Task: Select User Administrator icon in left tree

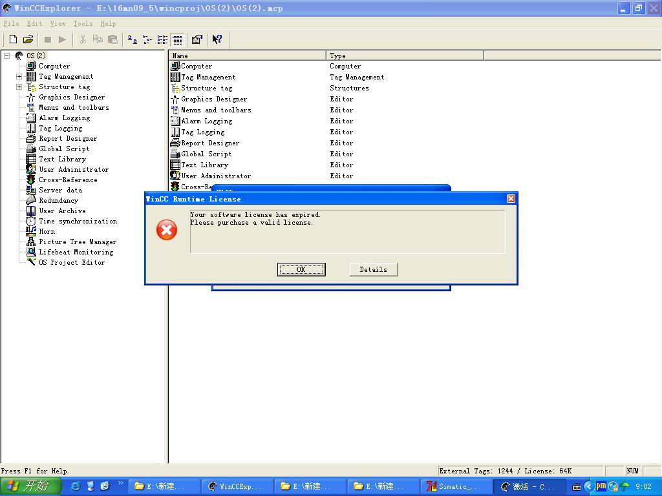Action: pyautogui.click(x=31, y=169)
